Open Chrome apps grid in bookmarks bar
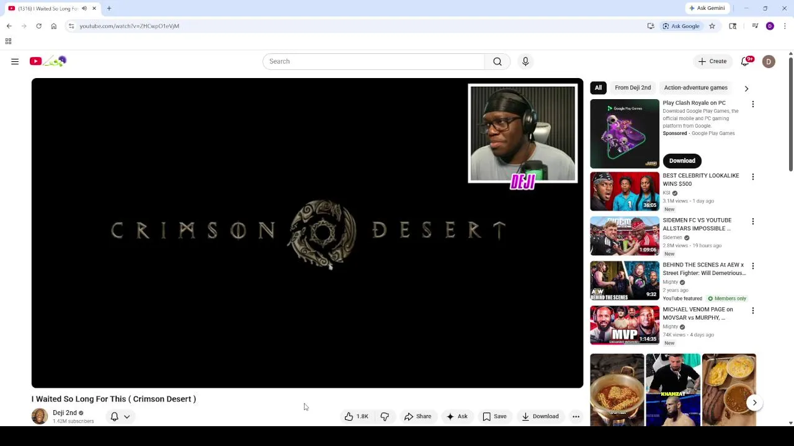Viewport: 794px width, 446px height. coord(8,42)
